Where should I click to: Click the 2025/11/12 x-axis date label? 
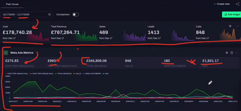coord(233,101)
